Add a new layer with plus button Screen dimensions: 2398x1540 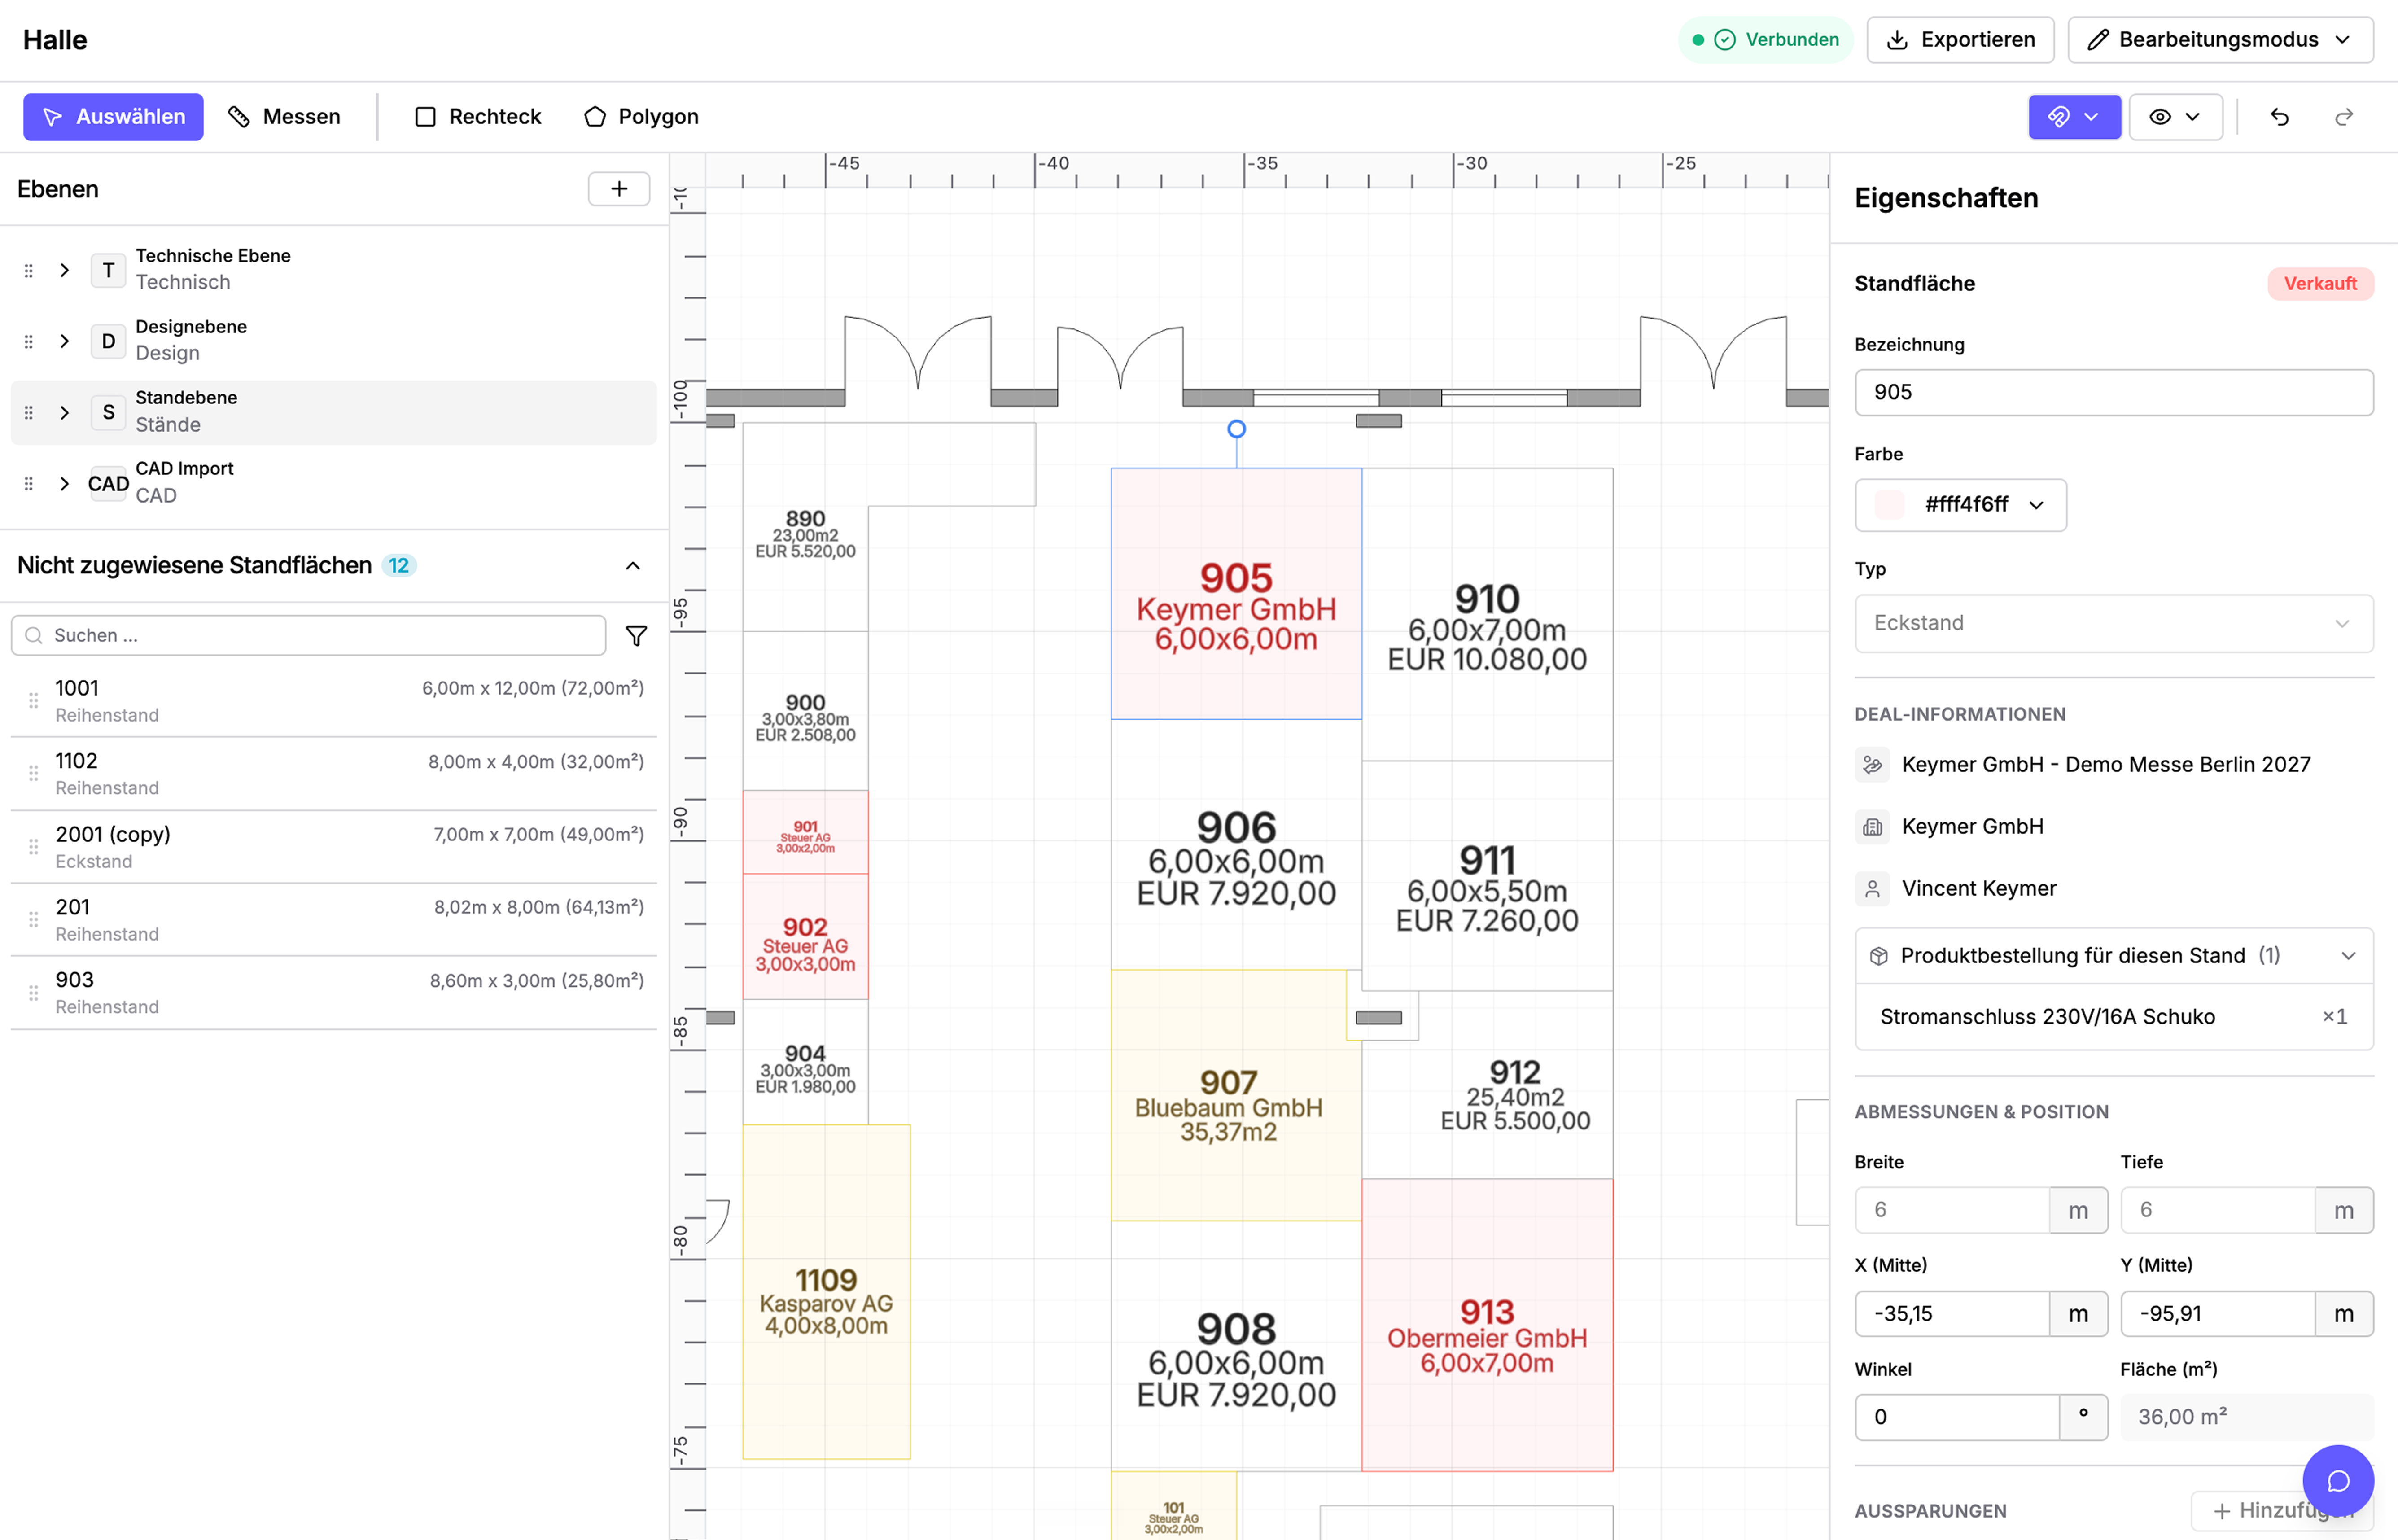click(619, 189)
